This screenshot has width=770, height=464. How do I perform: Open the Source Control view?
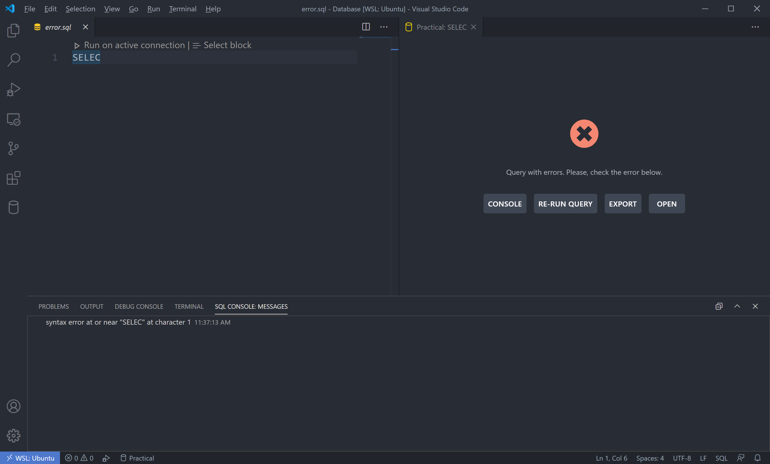pyautogui.click(x=13, y=148)
